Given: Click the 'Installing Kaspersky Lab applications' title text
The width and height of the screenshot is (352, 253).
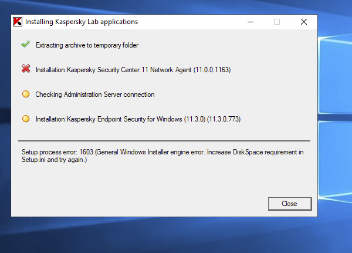Looking at the screenshot, I should point(82,22).
